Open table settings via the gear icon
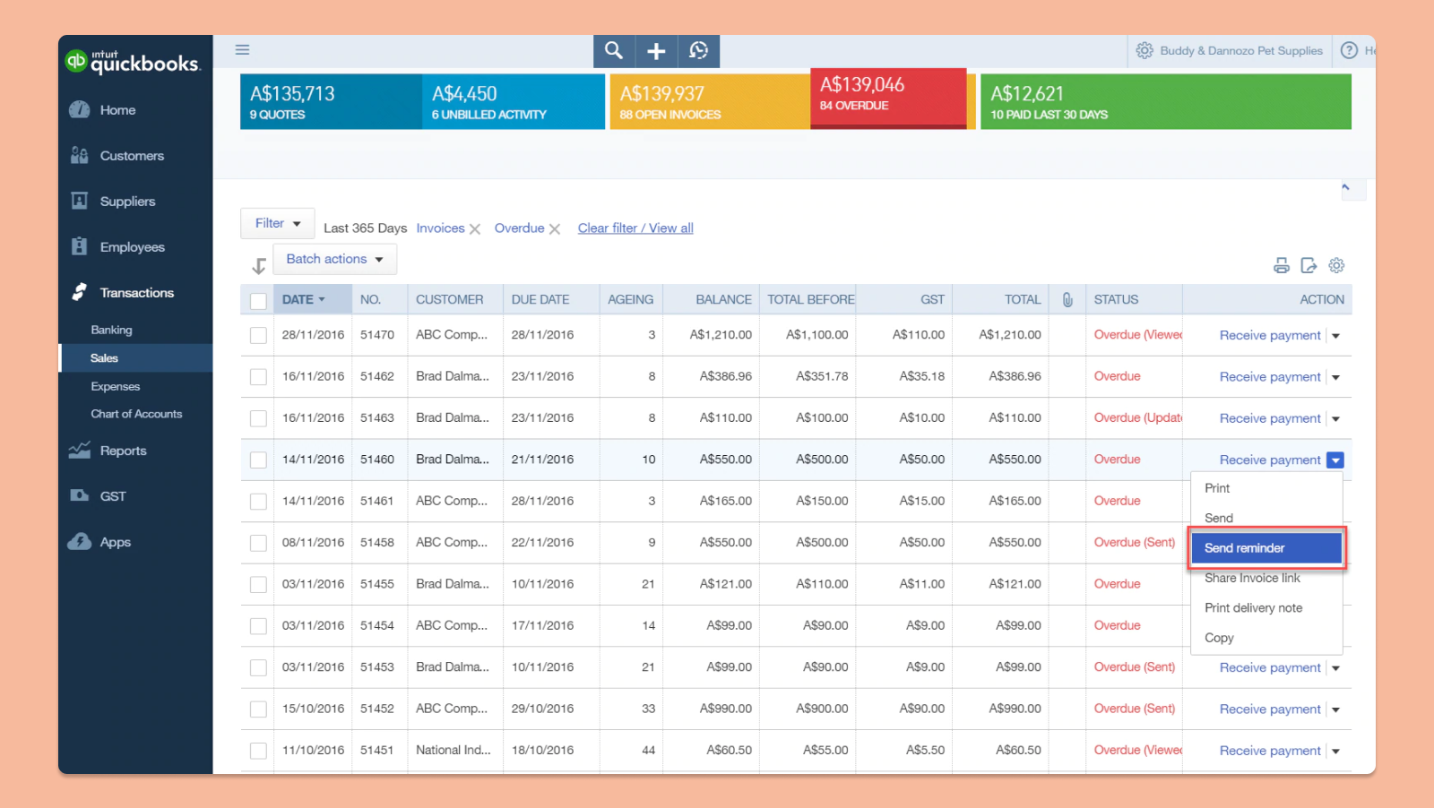This screenshot has height=808, width=1434. pos(1337,265)
